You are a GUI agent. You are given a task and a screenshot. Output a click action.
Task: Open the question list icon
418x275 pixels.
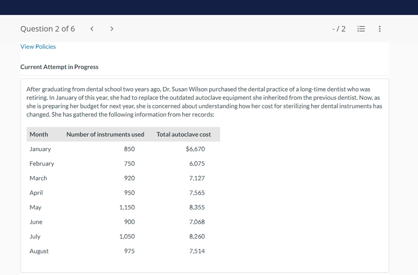click(361, 29)
